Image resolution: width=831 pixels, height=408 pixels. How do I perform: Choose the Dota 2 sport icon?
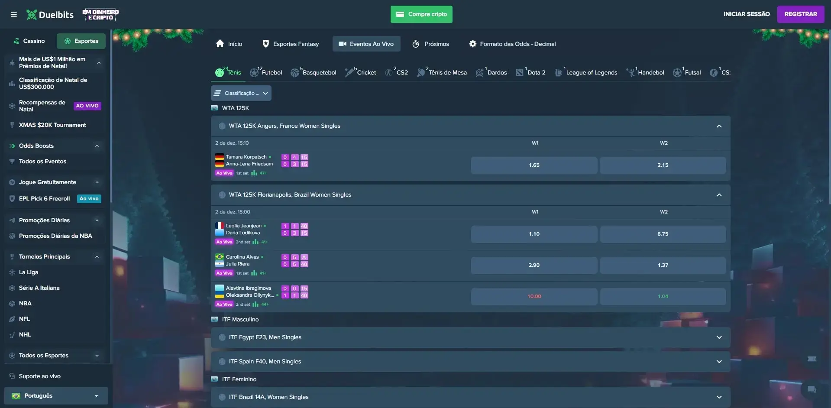[x=520, y=73]
